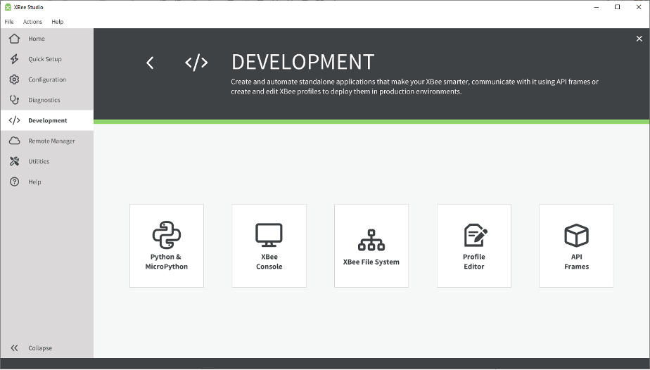Select the Help label in the sidebar

pyautogui.click(x=35, y=181)
